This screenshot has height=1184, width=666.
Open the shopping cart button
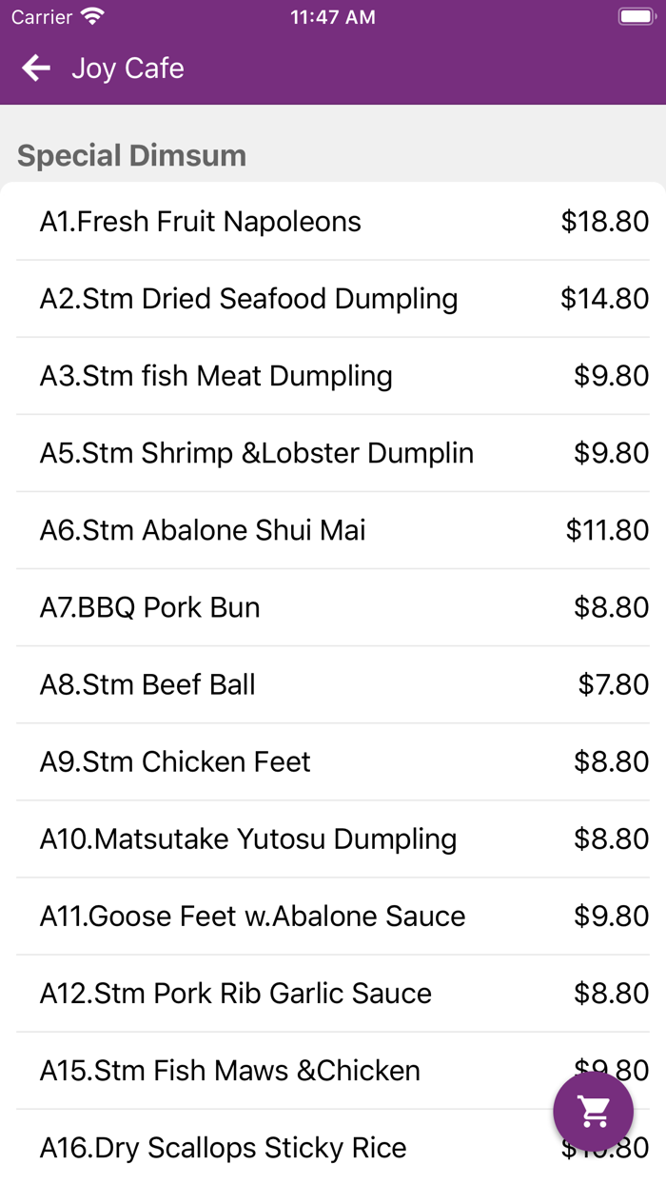click(594, 1111)
